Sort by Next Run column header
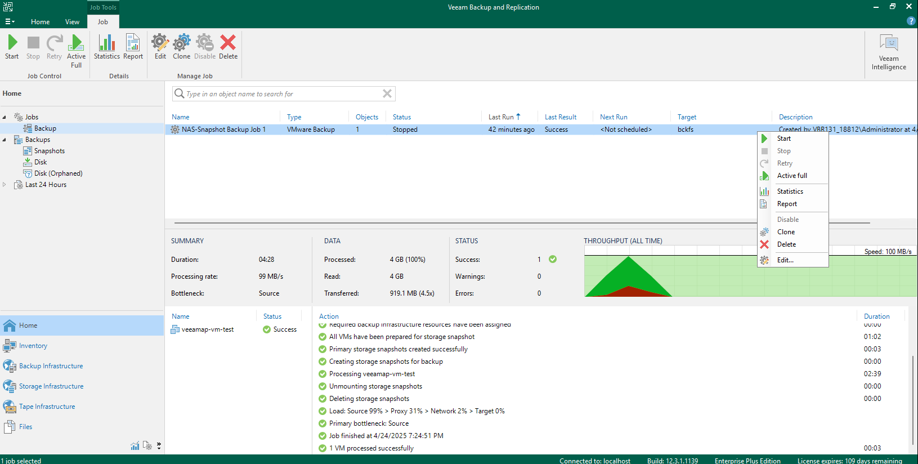The height and width of the screenshot is (464, 918). pos(614,117)
